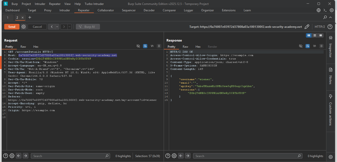Open the Notes side panel

tap(330, 76)
